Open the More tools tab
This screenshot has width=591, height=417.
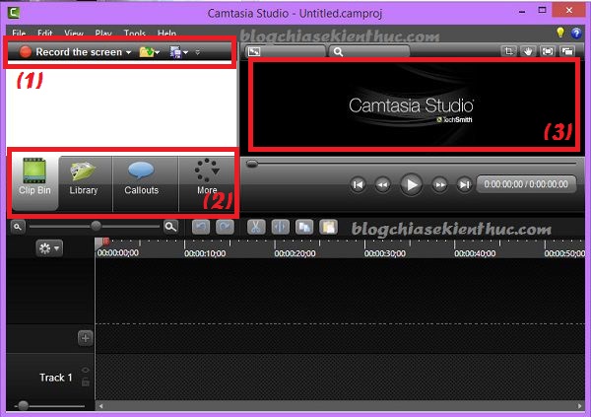coord(207,182)
